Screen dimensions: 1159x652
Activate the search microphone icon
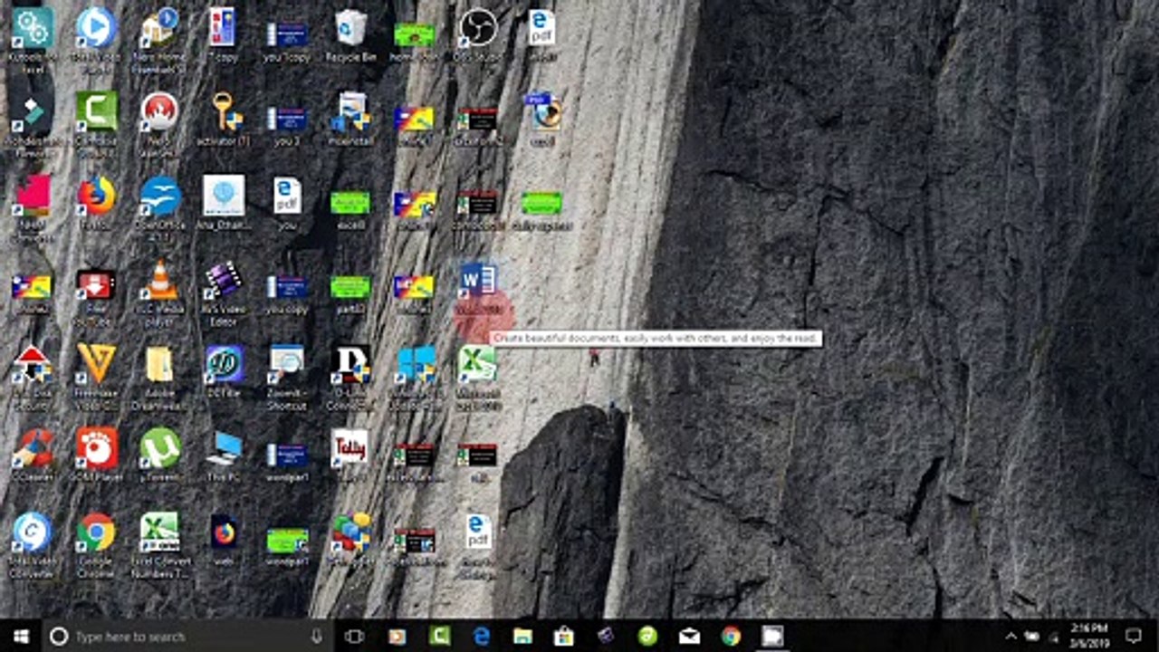point(316,636)
